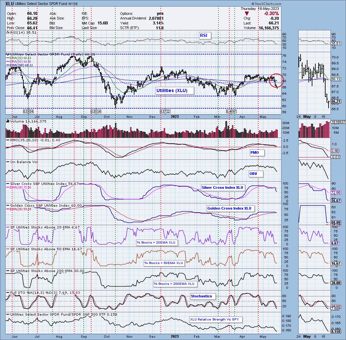Click the Silver Cross S&P Utilities Index 56.67 title

[44, 184]
